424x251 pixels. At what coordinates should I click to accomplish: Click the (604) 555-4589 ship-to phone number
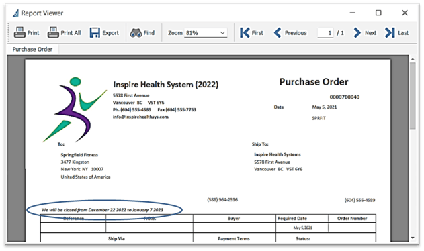tap(359, 200)
